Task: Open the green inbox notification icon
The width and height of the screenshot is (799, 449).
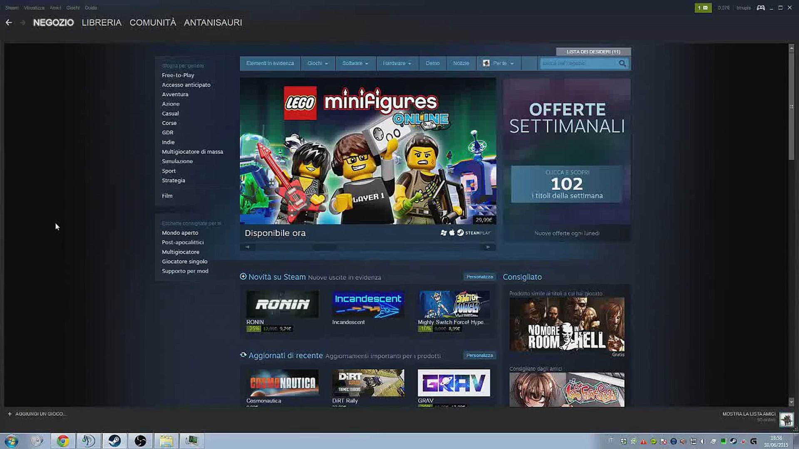Action: [x=702, y=8]
